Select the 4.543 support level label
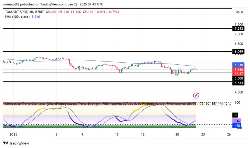 (238, 83)
